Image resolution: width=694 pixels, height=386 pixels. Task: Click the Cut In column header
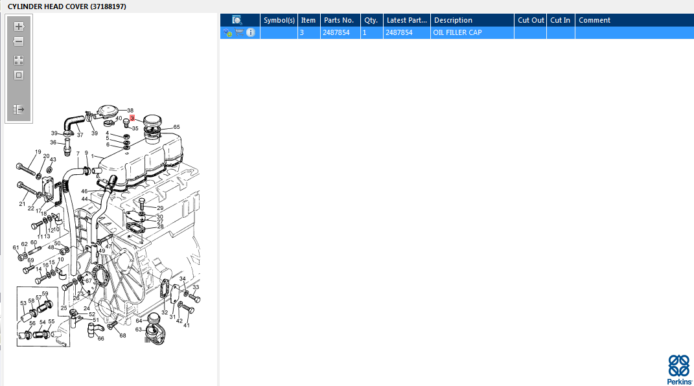pyautogui.click(x=561, y=20)
